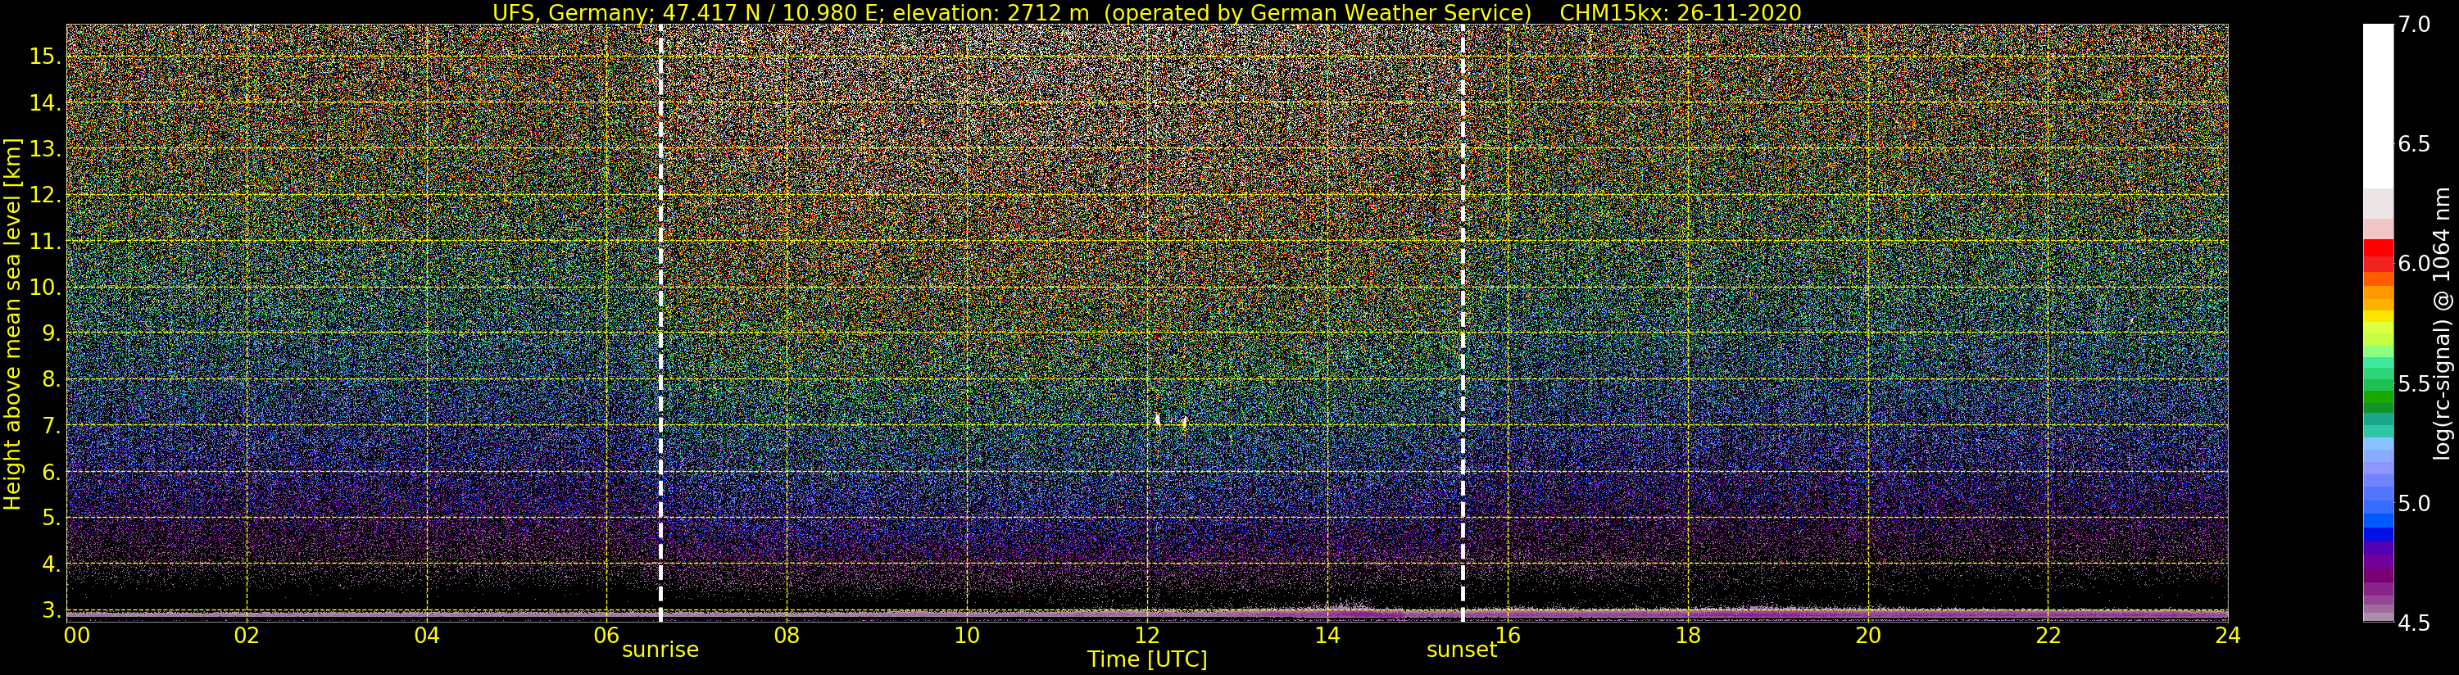Click time tick '08' on the x-axis
The width and height of the screenshot is (2459, 675).
[x=787, y=635]
